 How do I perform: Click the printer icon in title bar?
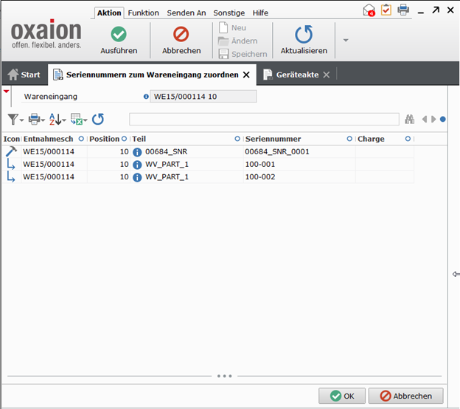point(403,10)
